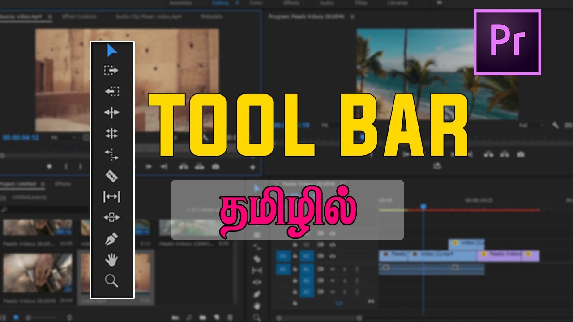Open the Source panel tab menu
Viewport: 573px width, 322px height.
[50, 16]
